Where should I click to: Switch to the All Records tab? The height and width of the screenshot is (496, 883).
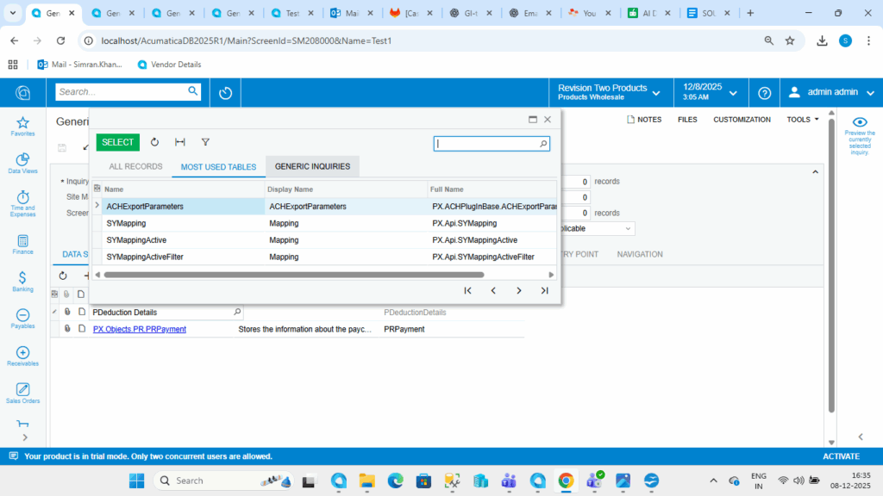tap(135, 166)
